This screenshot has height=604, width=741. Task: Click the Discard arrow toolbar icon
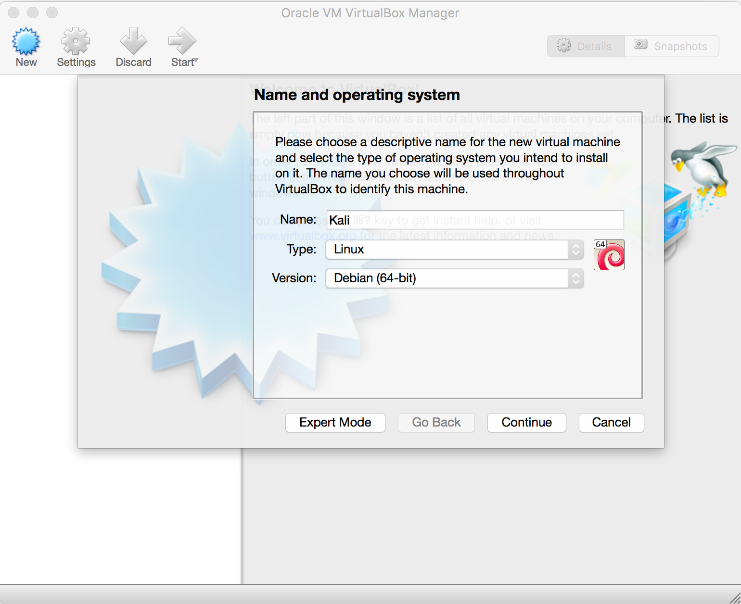[x=133, y=41]
